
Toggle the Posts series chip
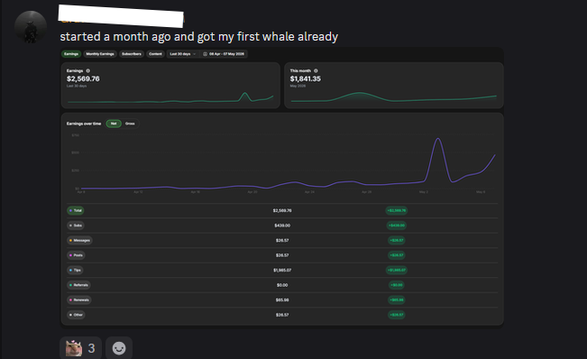coord(76,255)
